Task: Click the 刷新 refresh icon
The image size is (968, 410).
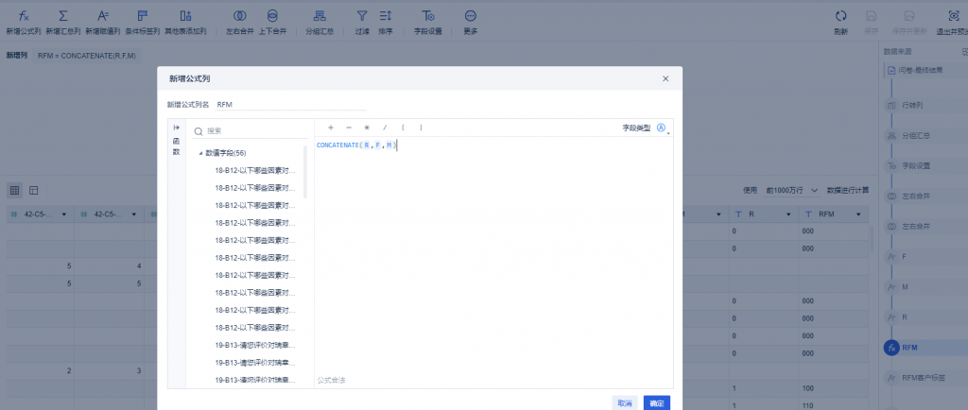Action: pos(840,17)
